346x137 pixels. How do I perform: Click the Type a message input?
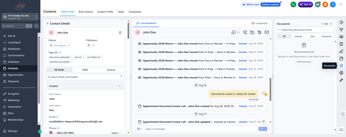coord(201,129)
